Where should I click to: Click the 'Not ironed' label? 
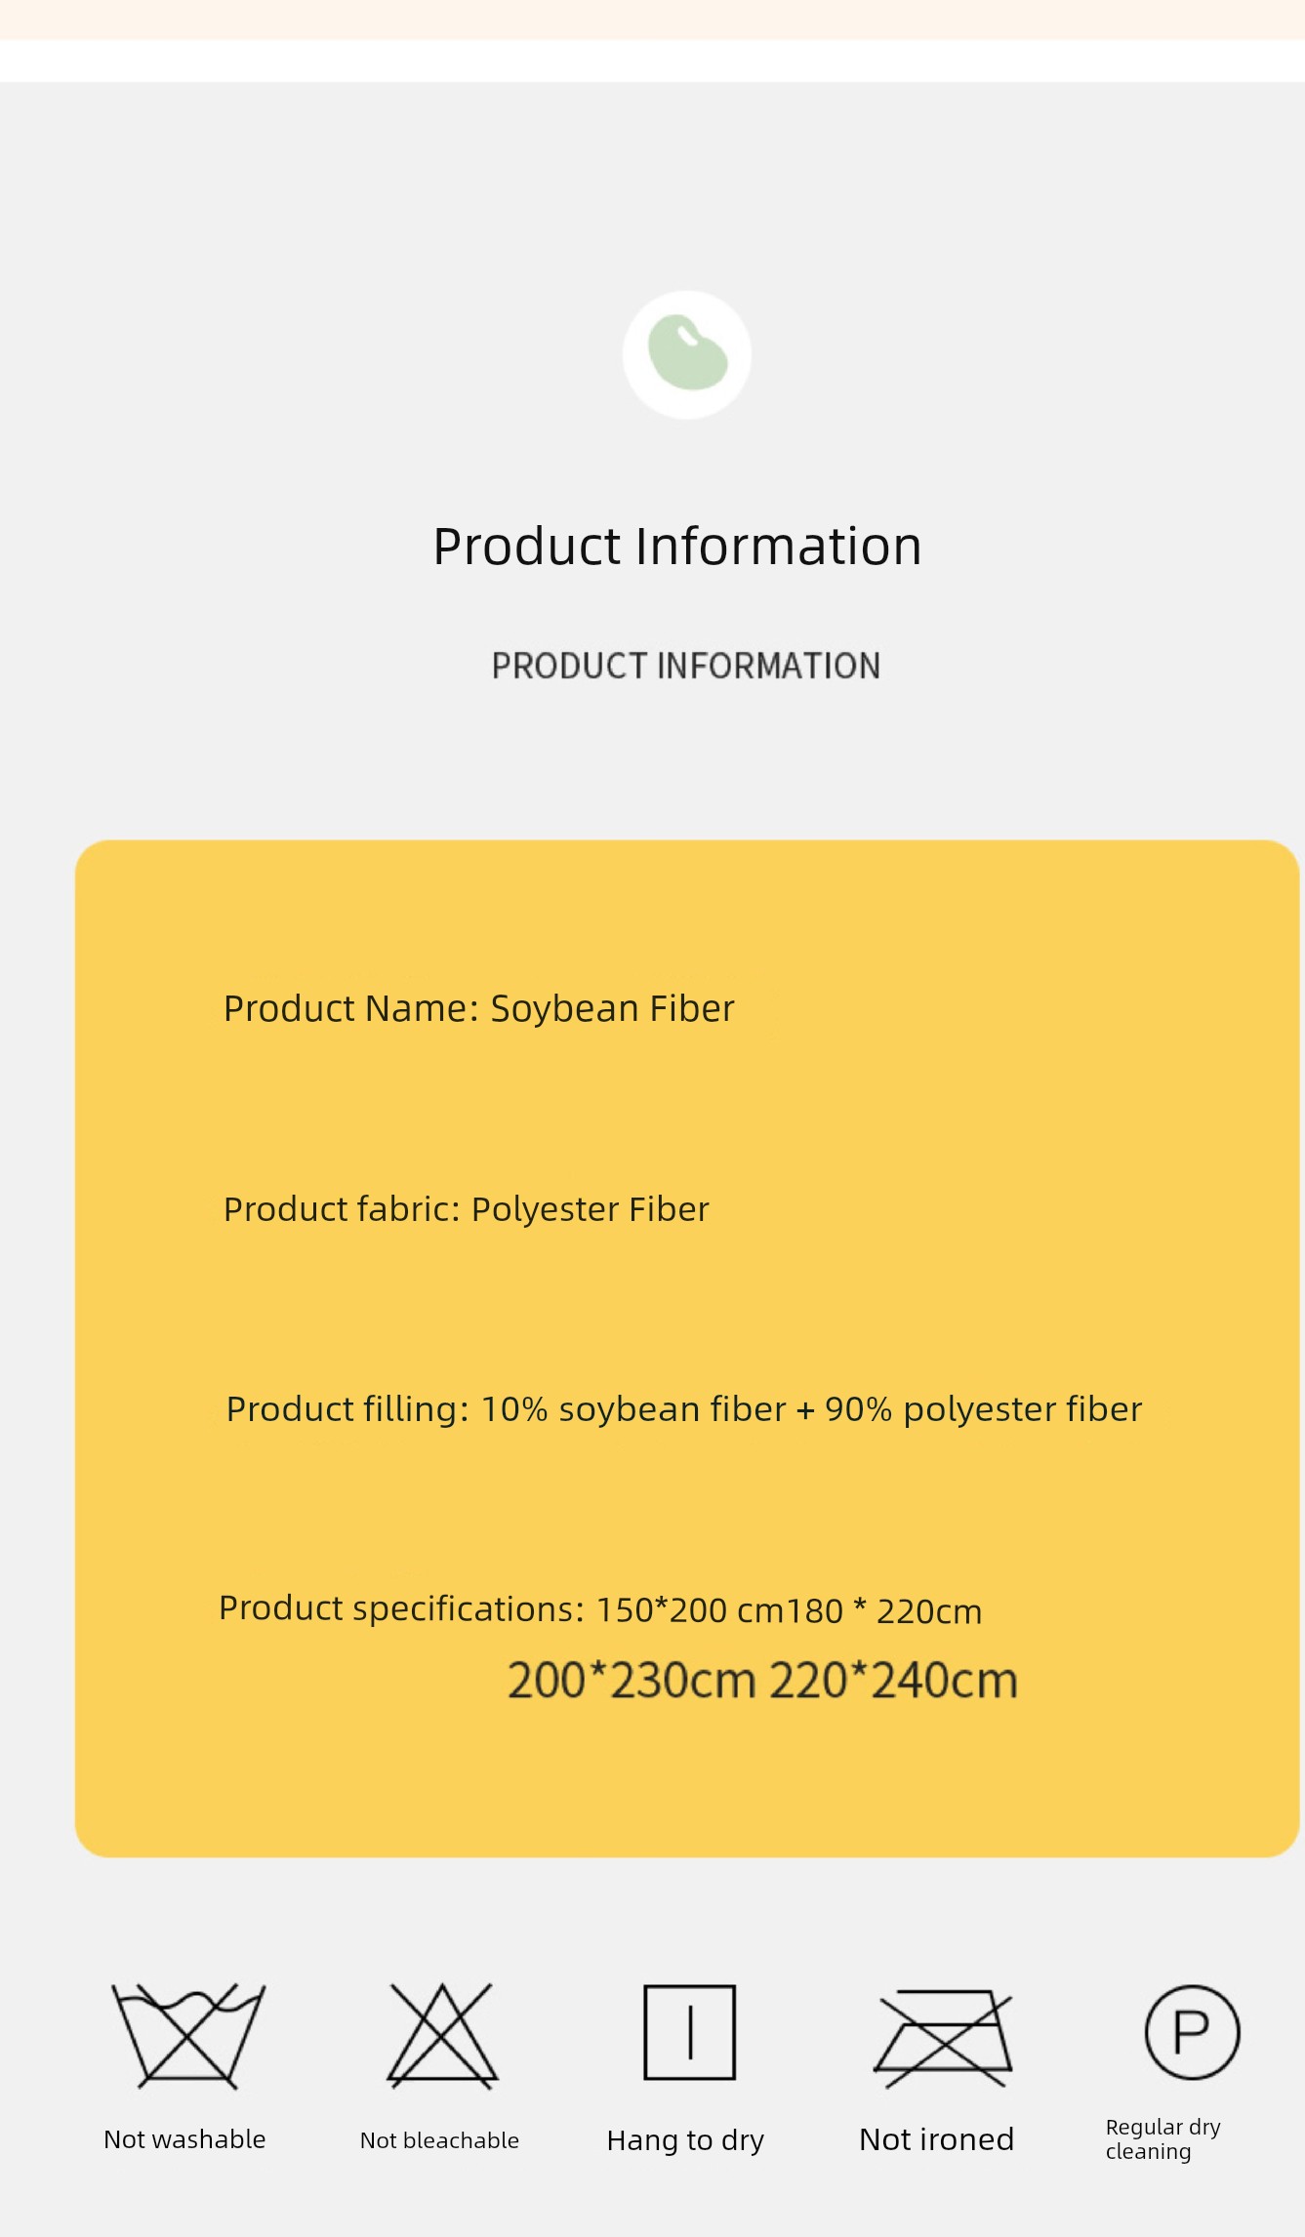(936, 2139)
